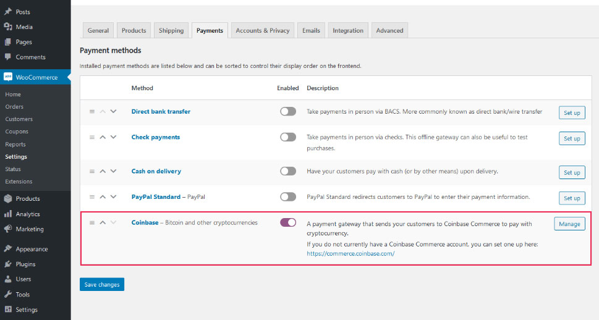
Task: Click Manage button for Coinbase
Action: (569, 224)
